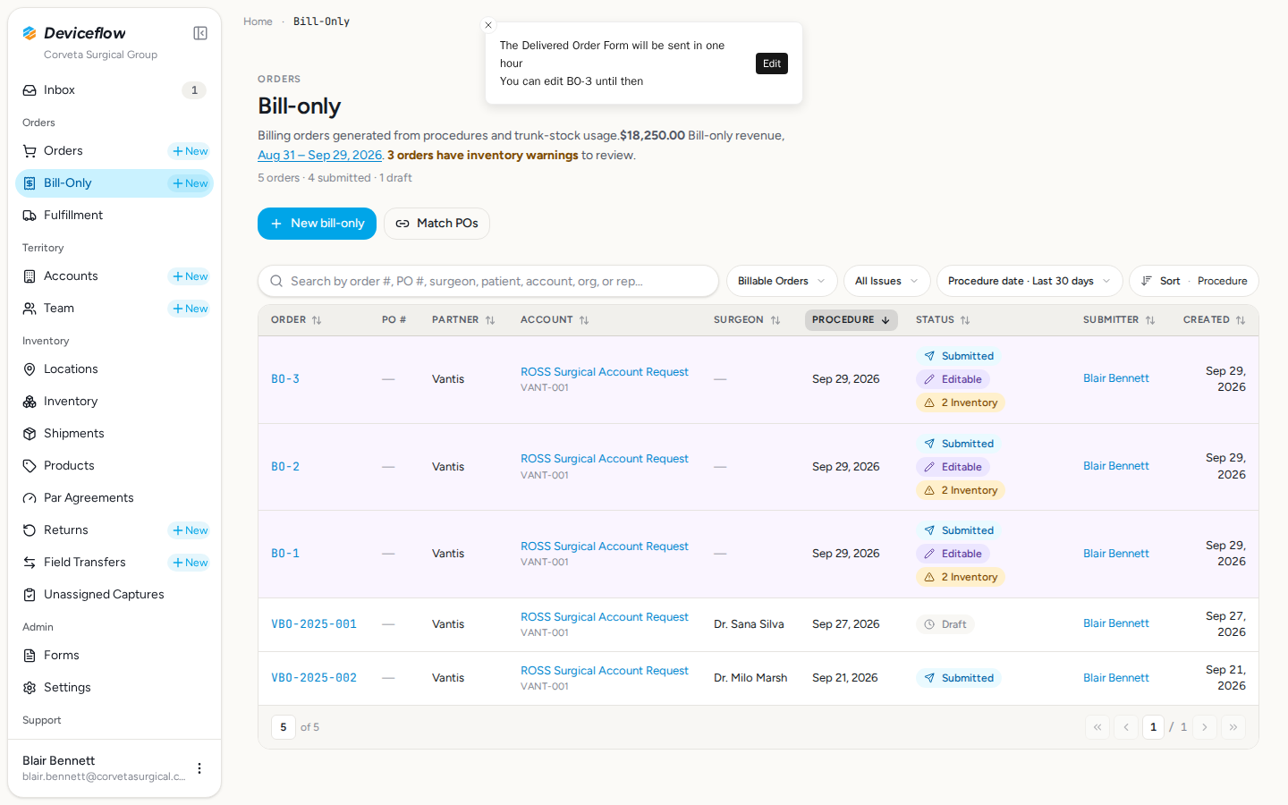Open order BO-3
The image size is (1288, 805).
tap(285, 379)
